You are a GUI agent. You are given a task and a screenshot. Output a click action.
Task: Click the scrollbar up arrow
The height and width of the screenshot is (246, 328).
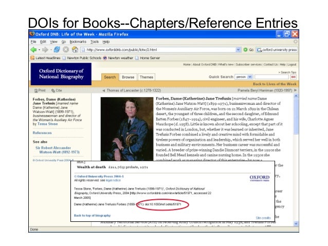tap(296, 96)
